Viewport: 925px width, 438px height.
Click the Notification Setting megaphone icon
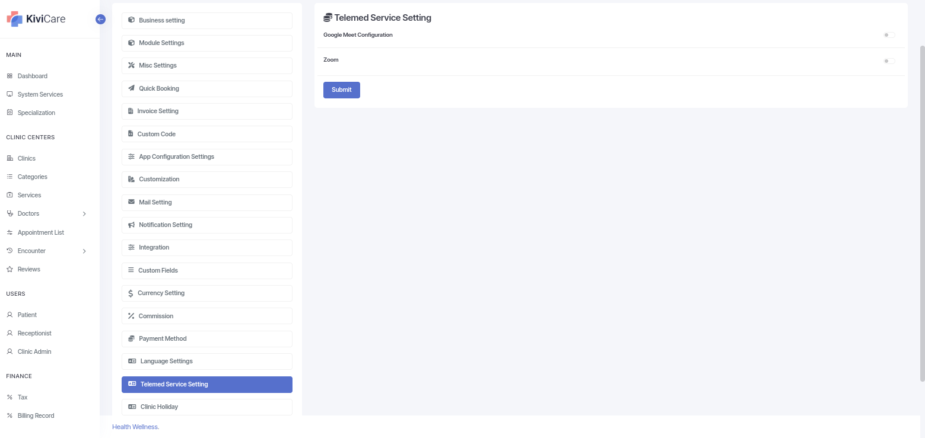tap(131, 225)
